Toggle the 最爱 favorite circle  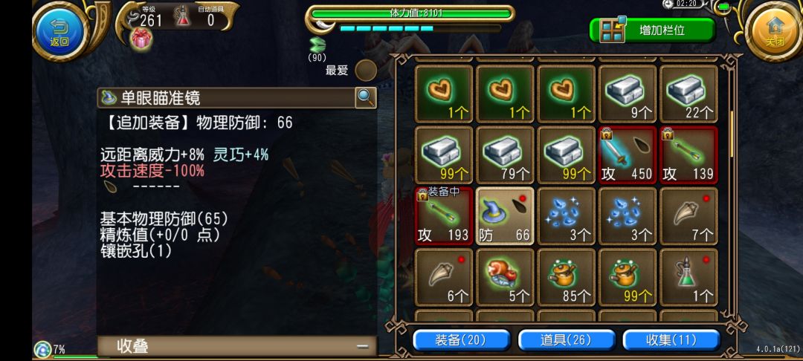tap(366, 70)
